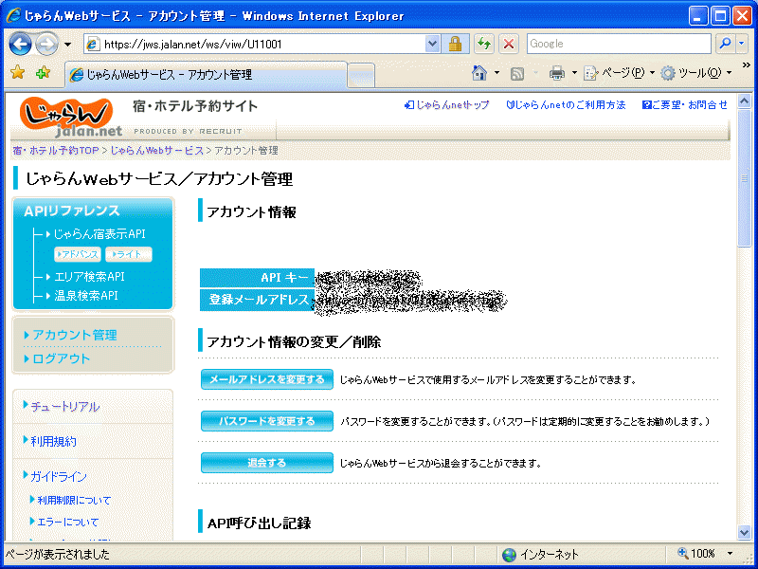This screenshot has width=758, height=569.
Task: Click the メールアドレスを変更する button
Action: pos(266,379)
